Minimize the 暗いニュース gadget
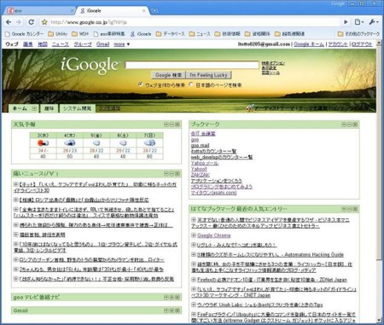 172,173
